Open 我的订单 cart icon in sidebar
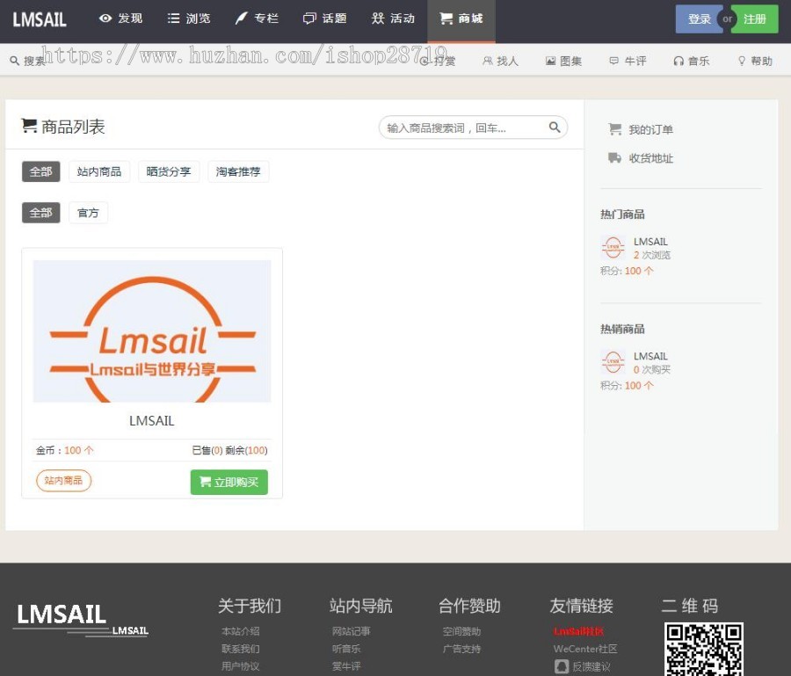 614,129
